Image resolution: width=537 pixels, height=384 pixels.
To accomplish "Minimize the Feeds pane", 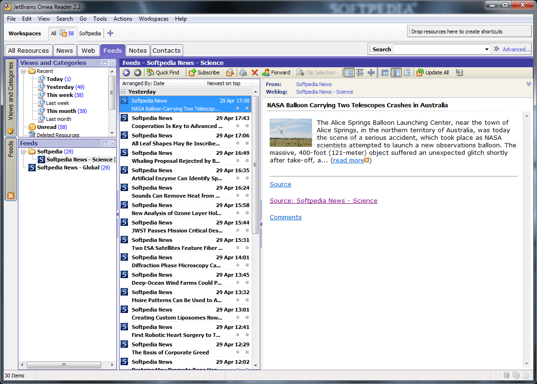I will point(105,143).
